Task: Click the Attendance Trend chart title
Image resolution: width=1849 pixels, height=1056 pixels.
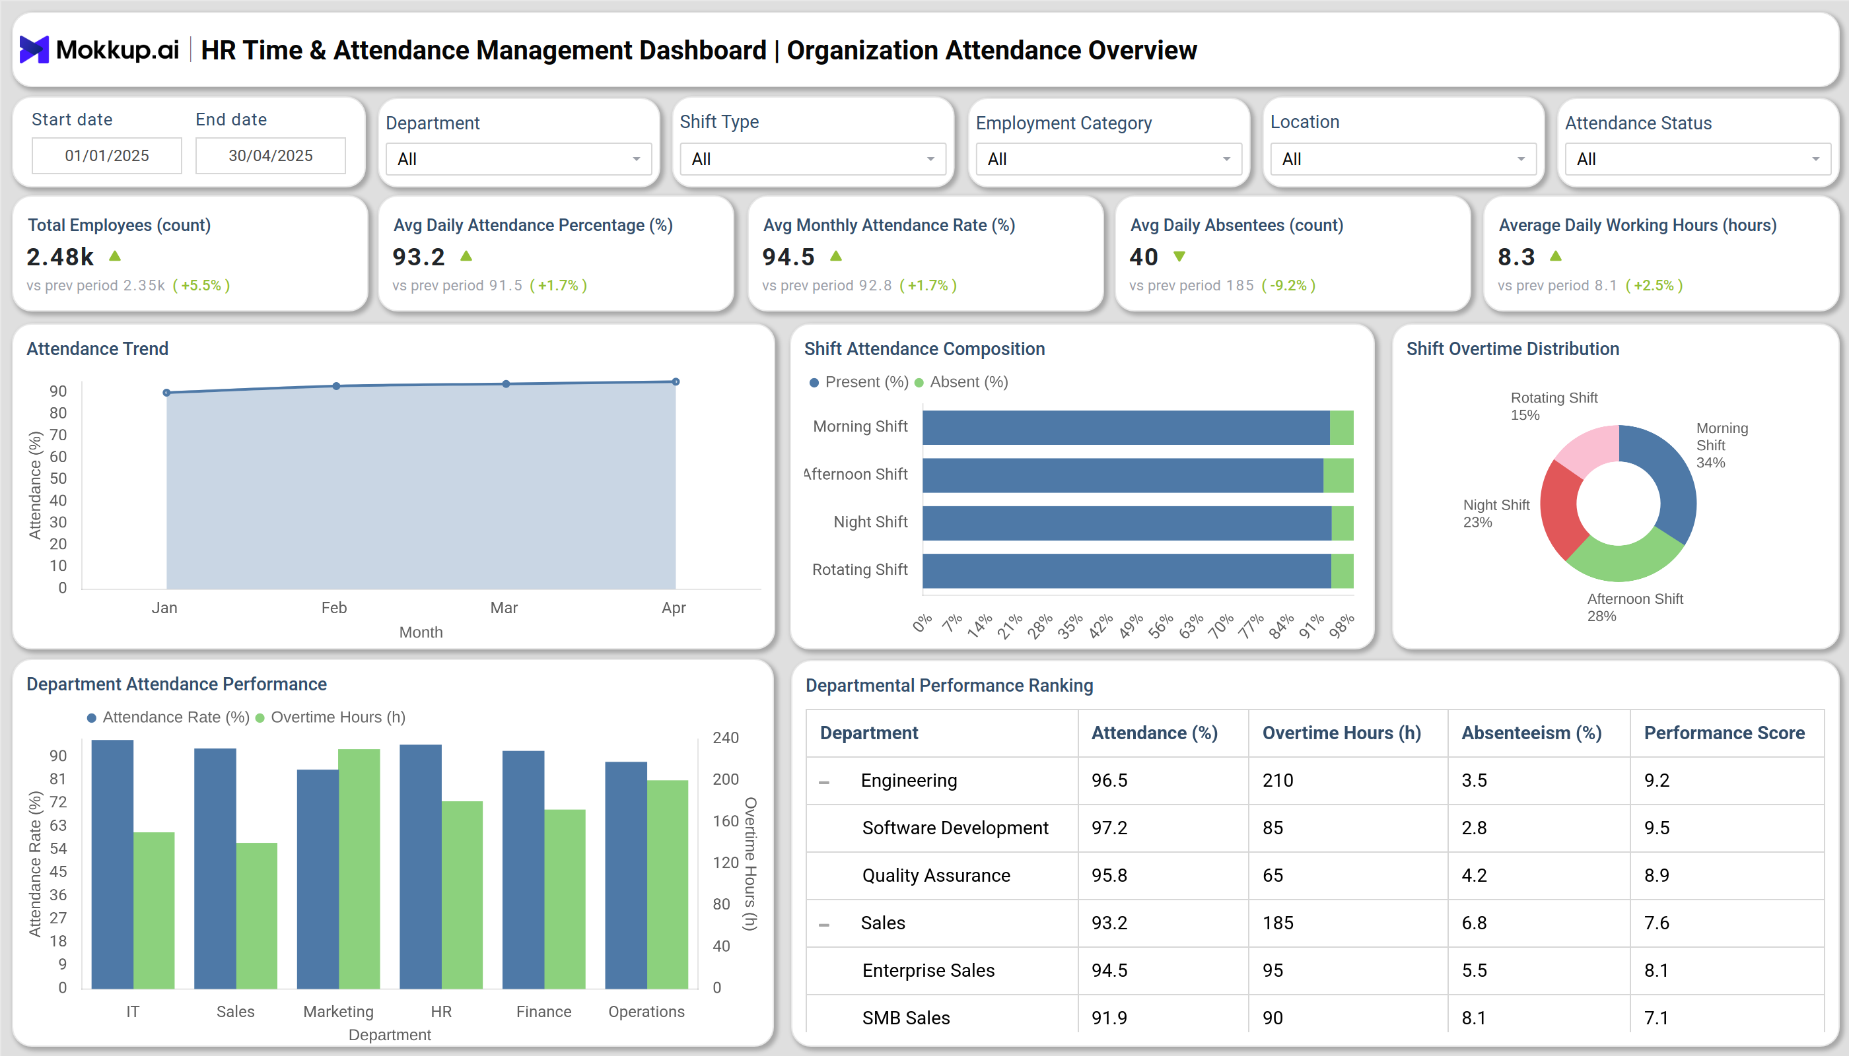Action: pos(97,349)
